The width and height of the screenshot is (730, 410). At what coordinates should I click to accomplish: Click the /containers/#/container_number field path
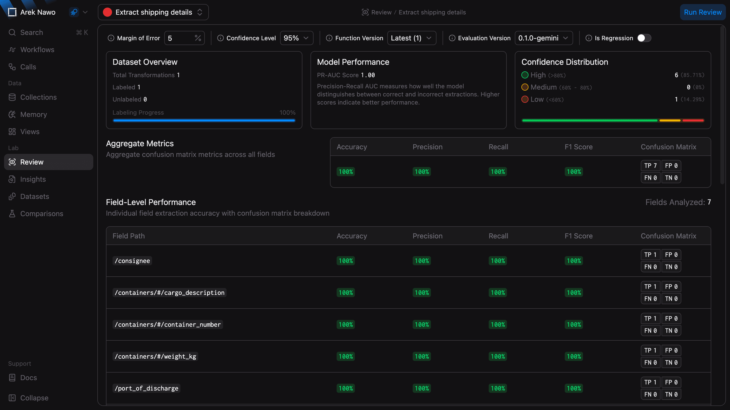[x=168, y=324]
